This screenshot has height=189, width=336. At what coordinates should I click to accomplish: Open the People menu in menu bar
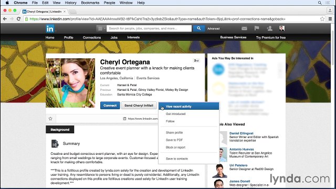pos(109,3)
